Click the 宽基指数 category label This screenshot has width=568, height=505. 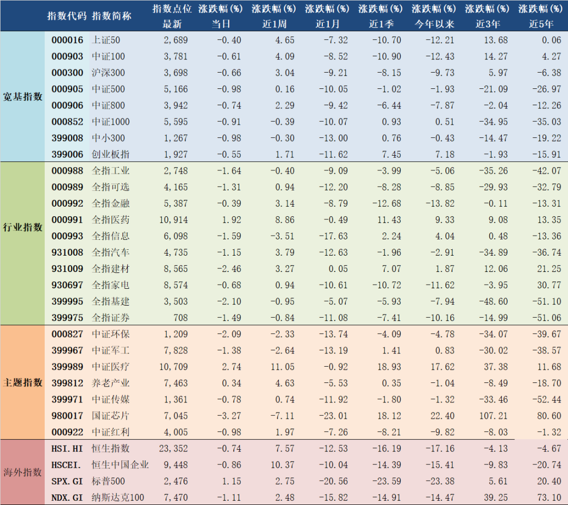[23, 97]
